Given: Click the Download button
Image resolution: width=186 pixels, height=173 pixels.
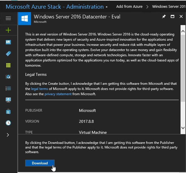Looking at the screenshot, I should (40, 163).
